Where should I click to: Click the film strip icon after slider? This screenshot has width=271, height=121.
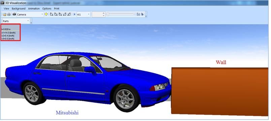click(x=138, y=14)
